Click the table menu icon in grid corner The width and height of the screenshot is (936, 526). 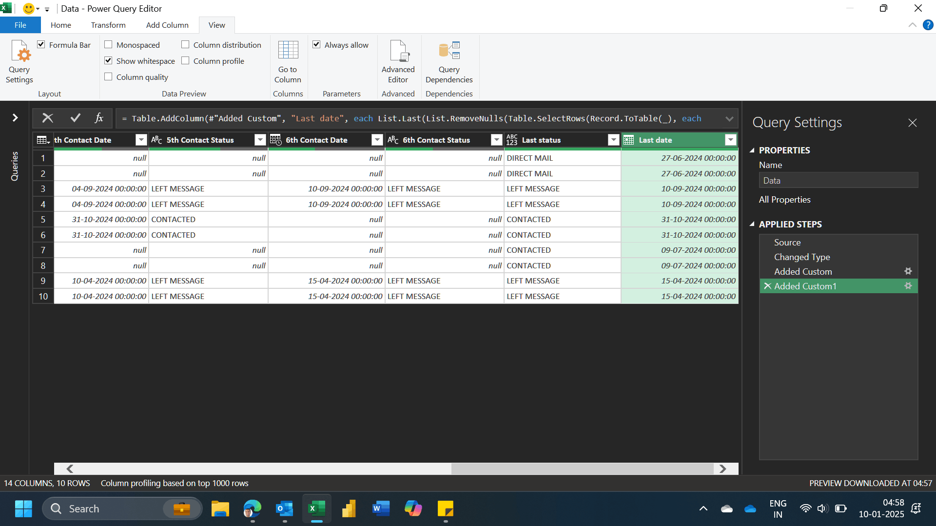tap(43, 140)
